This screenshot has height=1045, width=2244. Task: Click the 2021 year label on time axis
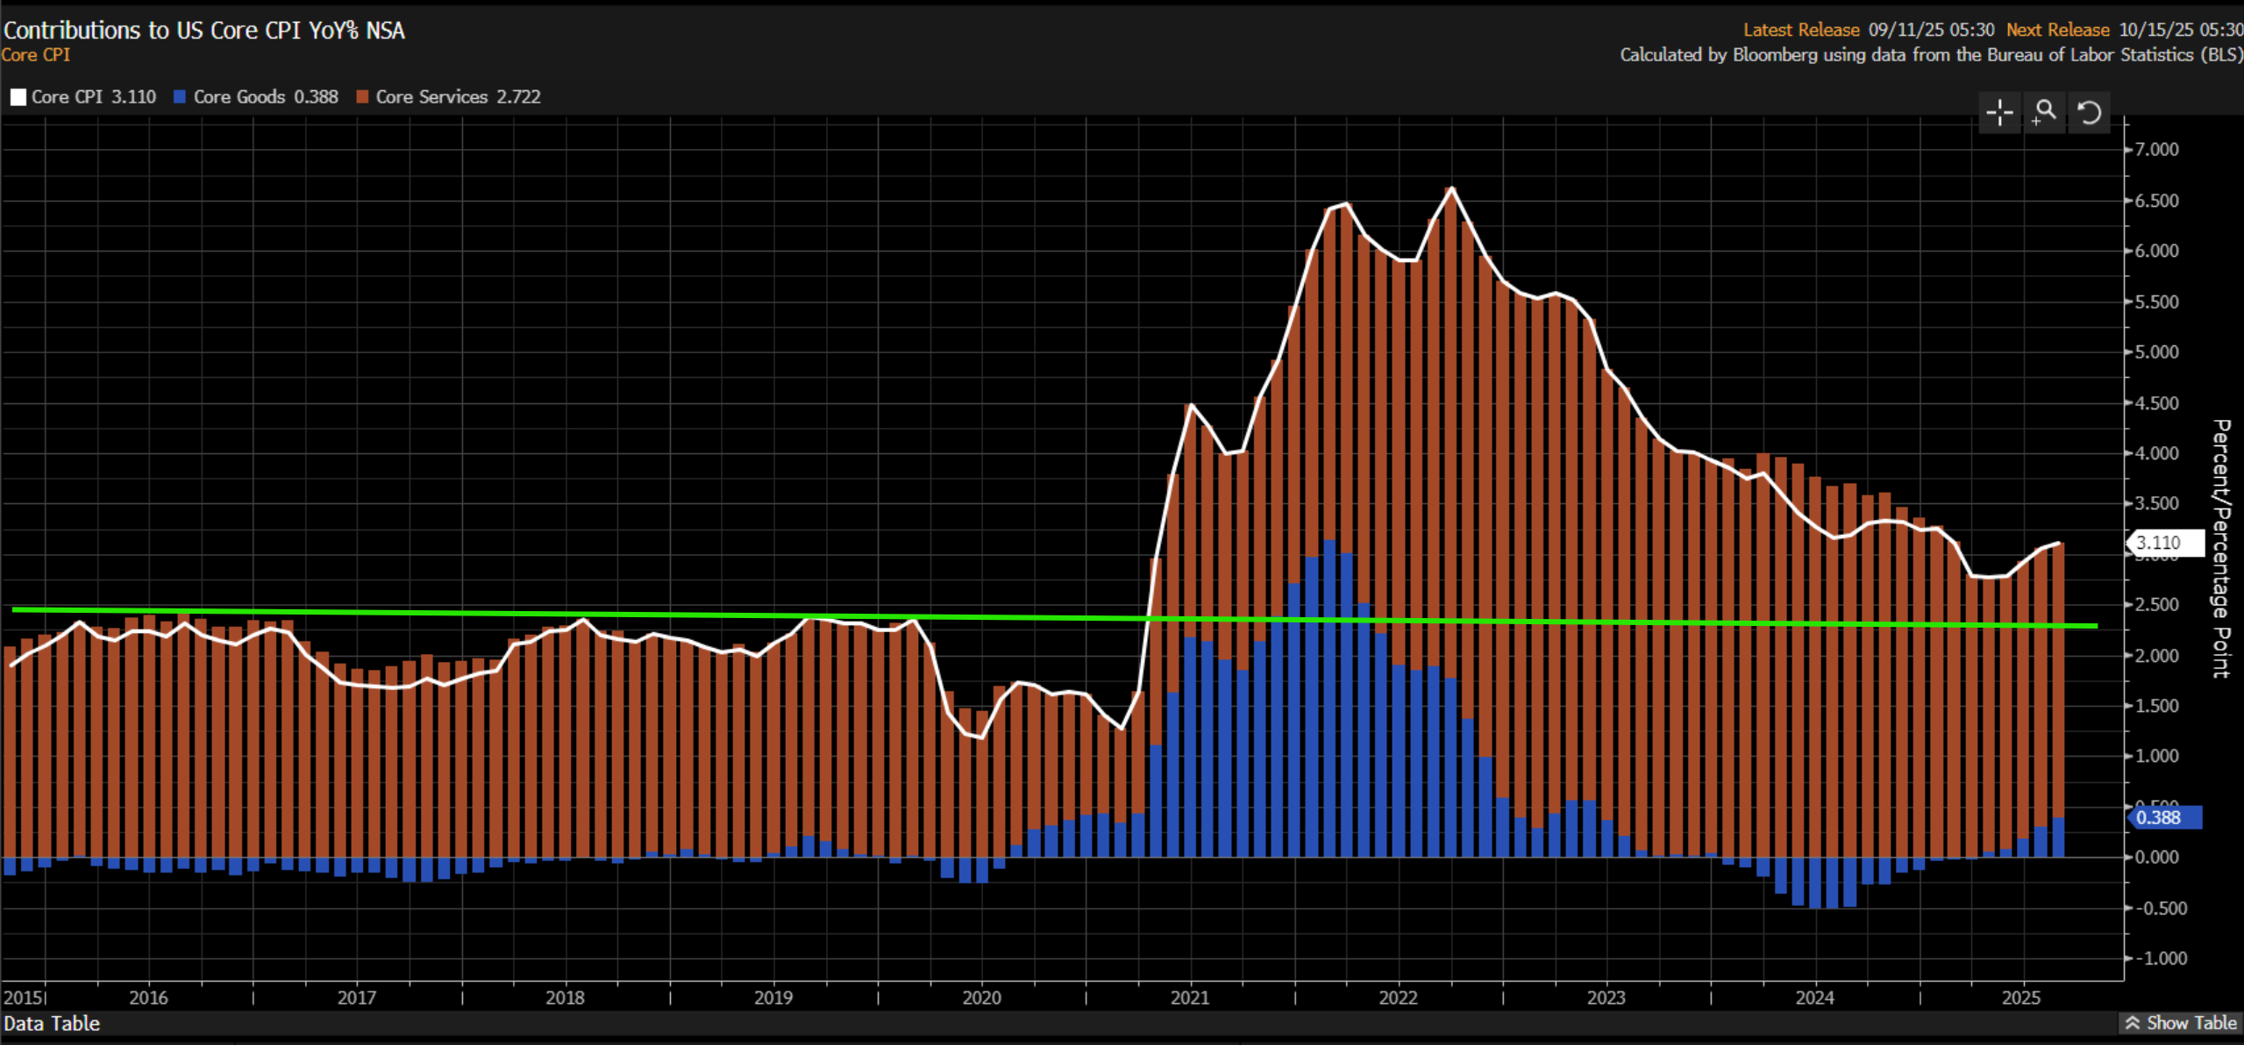point(1189,998)
